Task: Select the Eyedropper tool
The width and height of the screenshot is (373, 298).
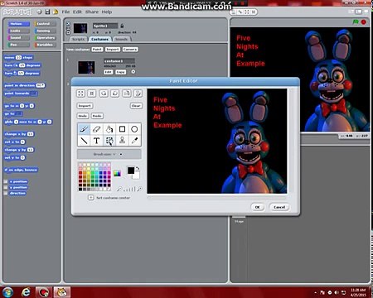Action: 134,141
